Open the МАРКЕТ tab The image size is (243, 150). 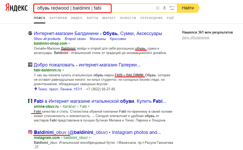(x=109, y=18)
